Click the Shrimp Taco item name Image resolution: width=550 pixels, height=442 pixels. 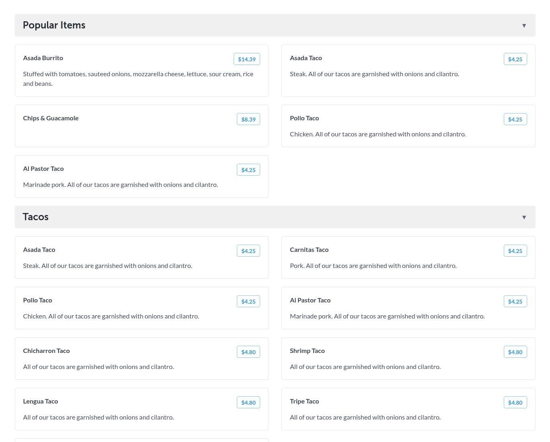coord(307,351)
